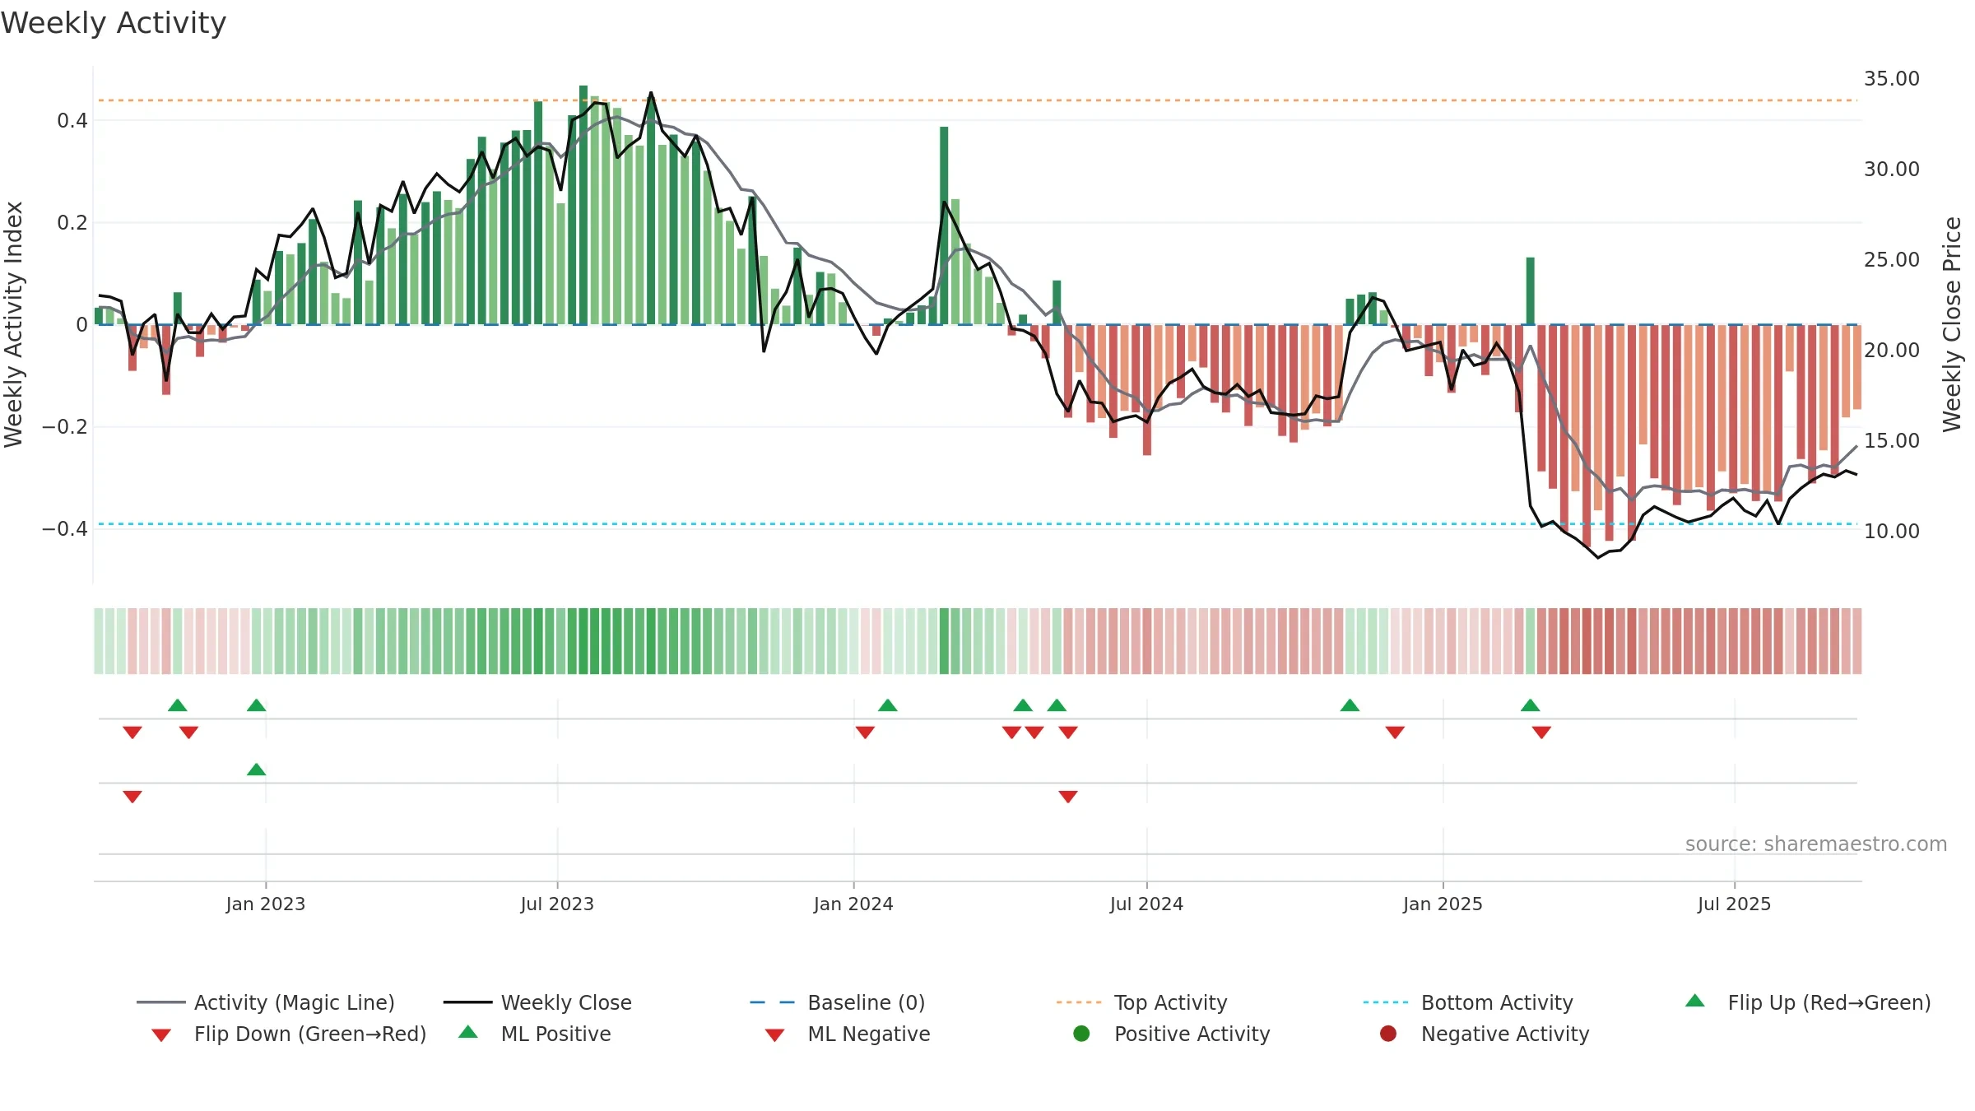Click the 10.00 price axis label
This screenshot has height=1111, width=1975.
[x=1892, y=532]
